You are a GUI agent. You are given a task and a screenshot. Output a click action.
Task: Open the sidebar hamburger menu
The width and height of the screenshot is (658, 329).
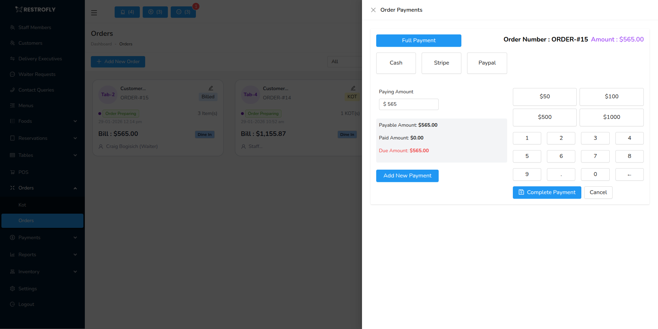pos(94,12)
